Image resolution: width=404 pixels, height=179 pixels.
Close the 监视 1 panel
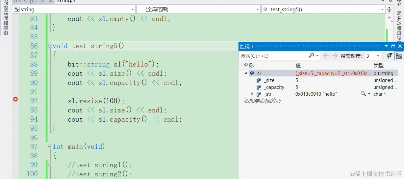click(400, 46)
